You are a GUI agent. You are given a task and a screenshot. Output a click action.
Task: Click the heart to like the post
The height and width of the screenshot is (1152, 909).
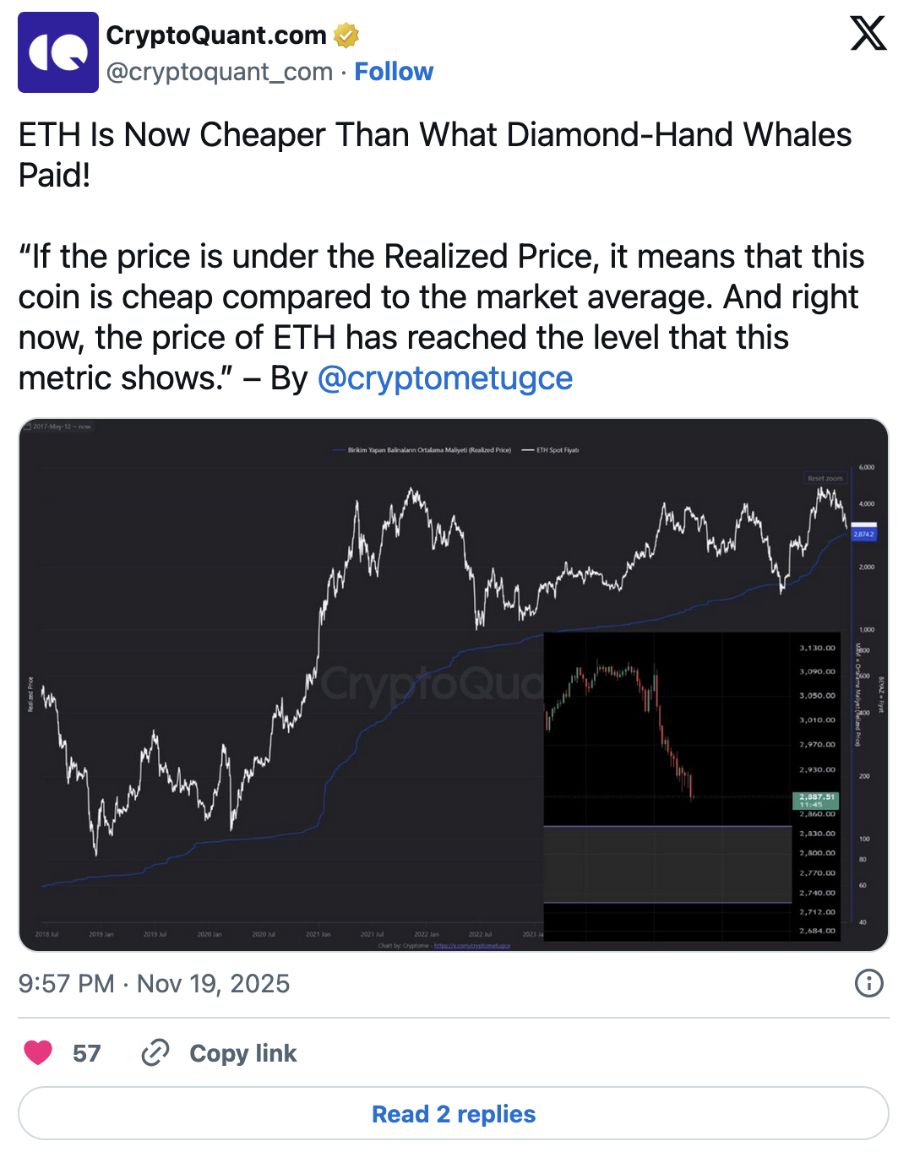tap(37, 1053)
